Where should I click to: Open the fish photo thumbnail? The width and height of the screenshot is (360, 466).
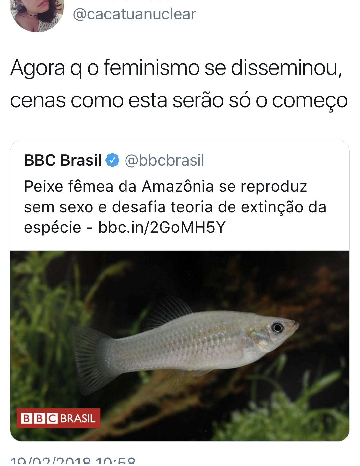(x=180, y=346)
